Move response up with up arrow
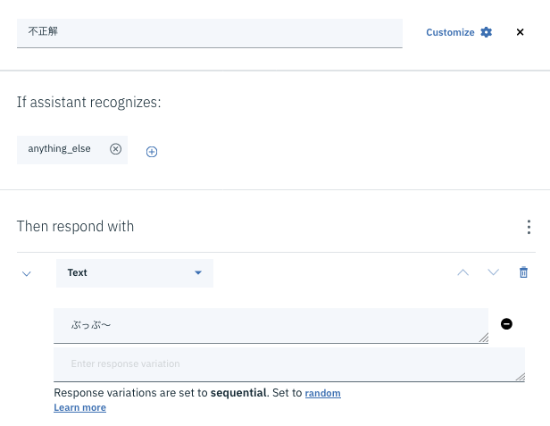 pyautogui.click(x=462, y=272)
